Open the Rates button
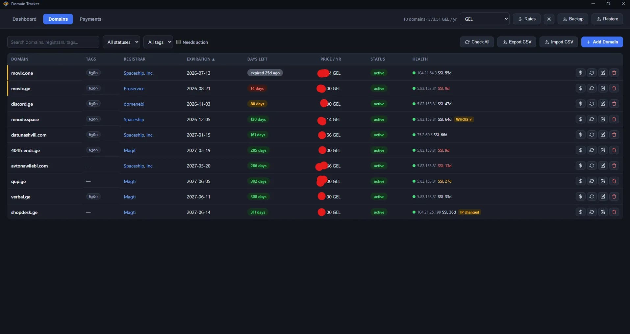 [527, 19]
